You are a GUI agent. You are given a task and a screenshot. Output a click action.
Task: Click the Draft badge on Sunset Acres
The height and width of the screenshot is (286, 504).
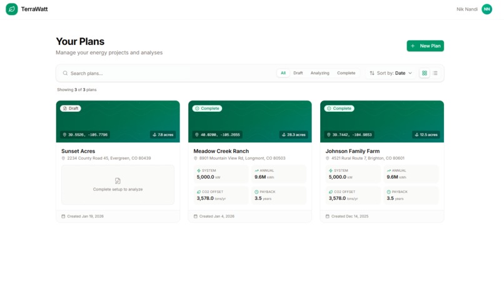click(x=71, y=109)
